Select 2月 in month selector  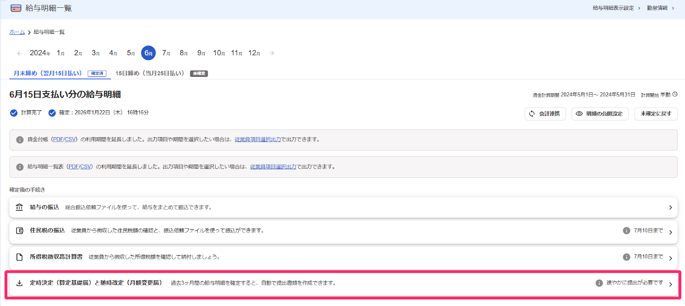[x=78, y=53]
